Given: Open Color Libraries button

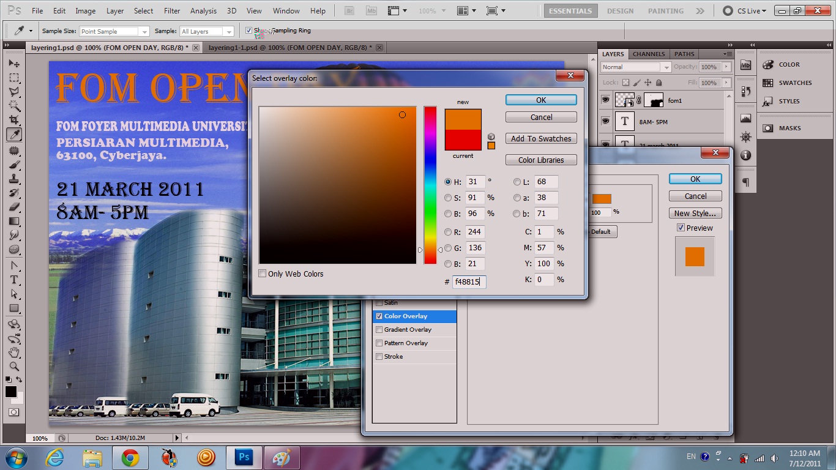Looking at the screenshot, I should tap(541, 160).
